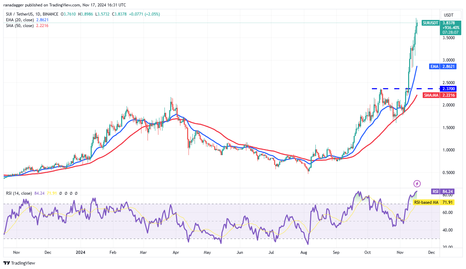Click the 1.0000 price axis label

449,150
